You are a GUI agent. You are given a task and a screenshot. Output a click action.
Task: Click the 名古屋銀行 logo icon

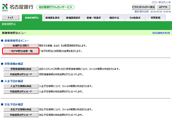click(5, 7)
